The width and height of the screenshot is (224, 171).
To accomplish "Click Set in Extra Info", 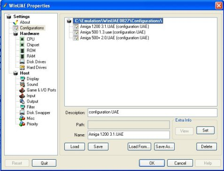I will (205, 130).
